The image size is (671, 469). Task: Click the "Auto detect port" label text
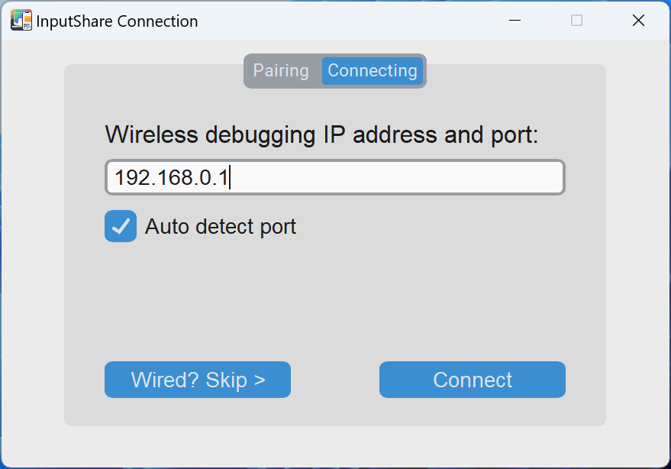click(x=220, y=227)
